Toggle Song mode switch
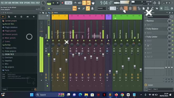The image size is (174, 98). pyautogui.click(x=49, y=3)
